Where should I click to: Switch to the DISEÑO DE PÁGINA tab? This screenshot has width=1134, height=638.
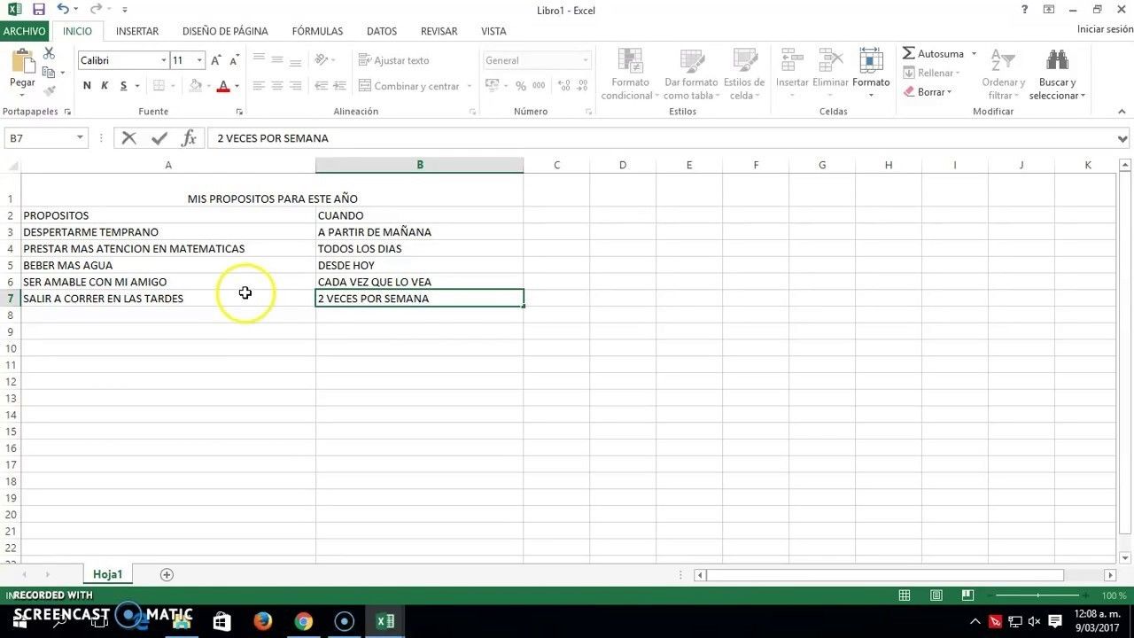coord(225,31)
